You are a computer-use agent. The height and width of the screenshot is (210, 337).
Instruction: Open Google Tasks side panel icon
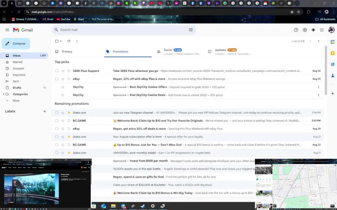point(333,64)
